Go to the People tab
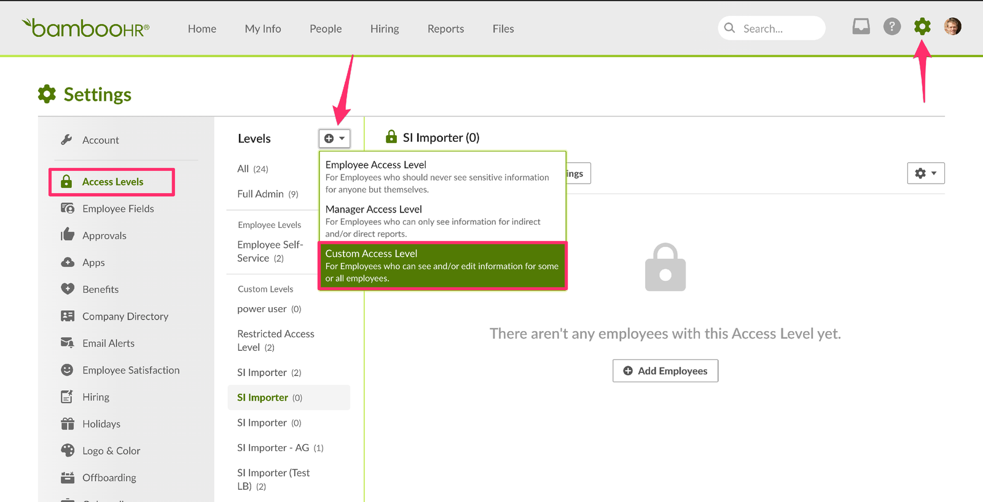The height and width of the screenshot is (502, 983). 326,29
